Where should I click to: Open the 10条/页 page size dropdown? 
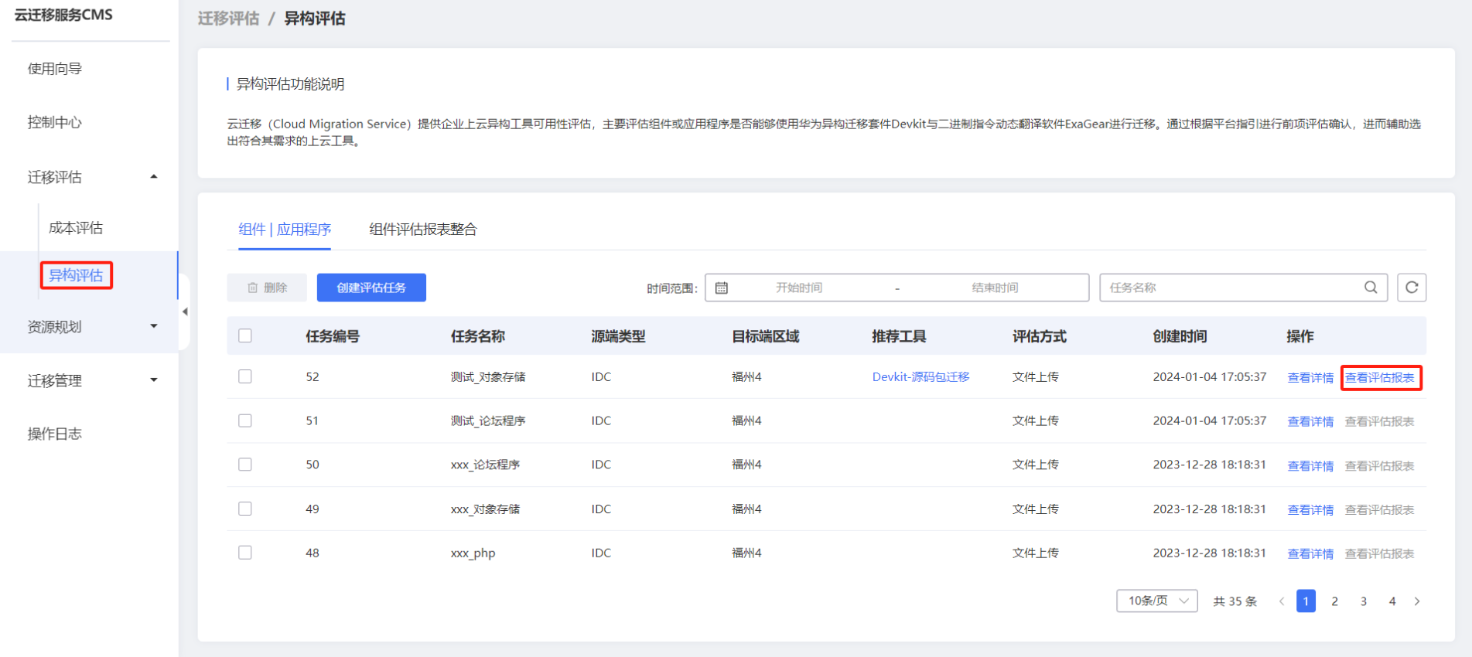[1157, 601]
